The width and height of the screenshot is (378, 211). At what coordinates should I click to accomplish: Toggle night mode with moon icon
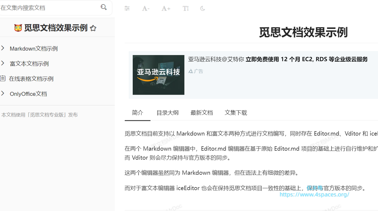[x=203, y=8]
